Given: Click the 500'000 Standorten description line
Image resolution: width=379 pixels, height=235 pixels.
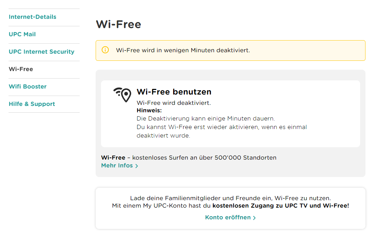Looking at the screenshot, I should tap(188, 157).
